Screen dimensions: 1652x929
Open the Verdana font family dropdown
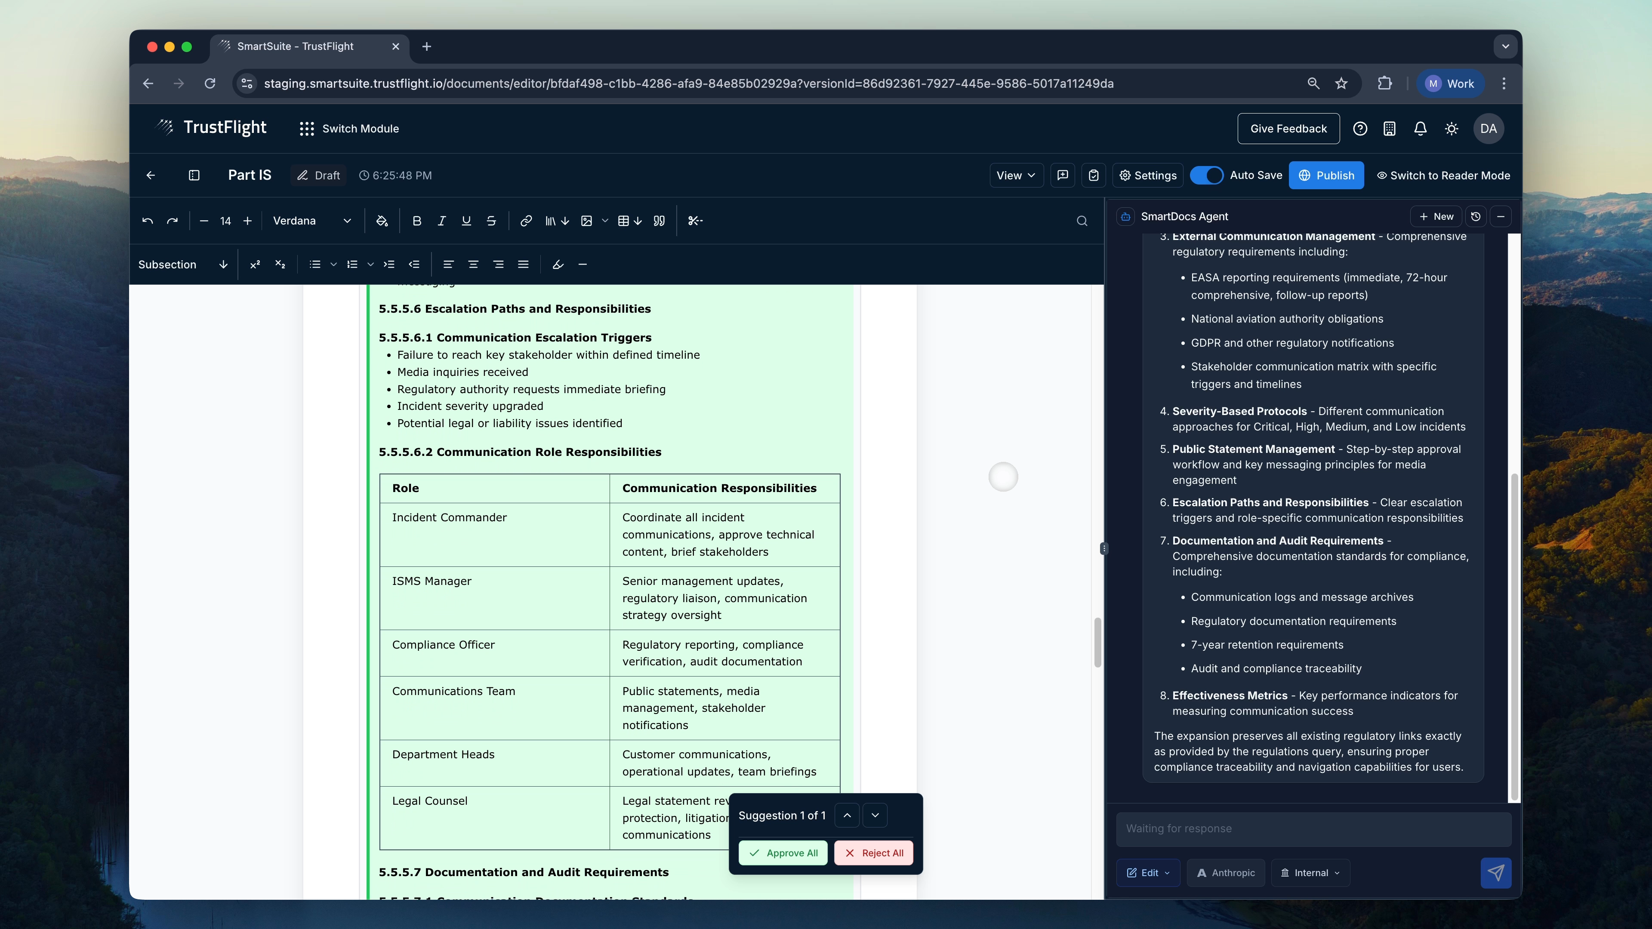click(311, 221)
